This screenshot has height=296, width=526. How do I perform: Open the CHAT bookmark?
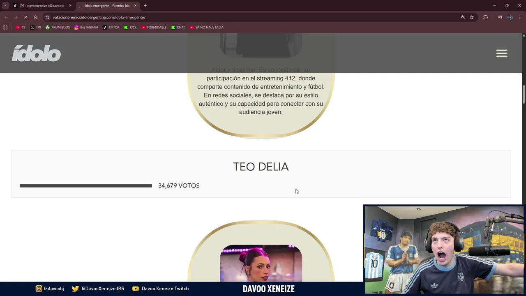(178, 28)
